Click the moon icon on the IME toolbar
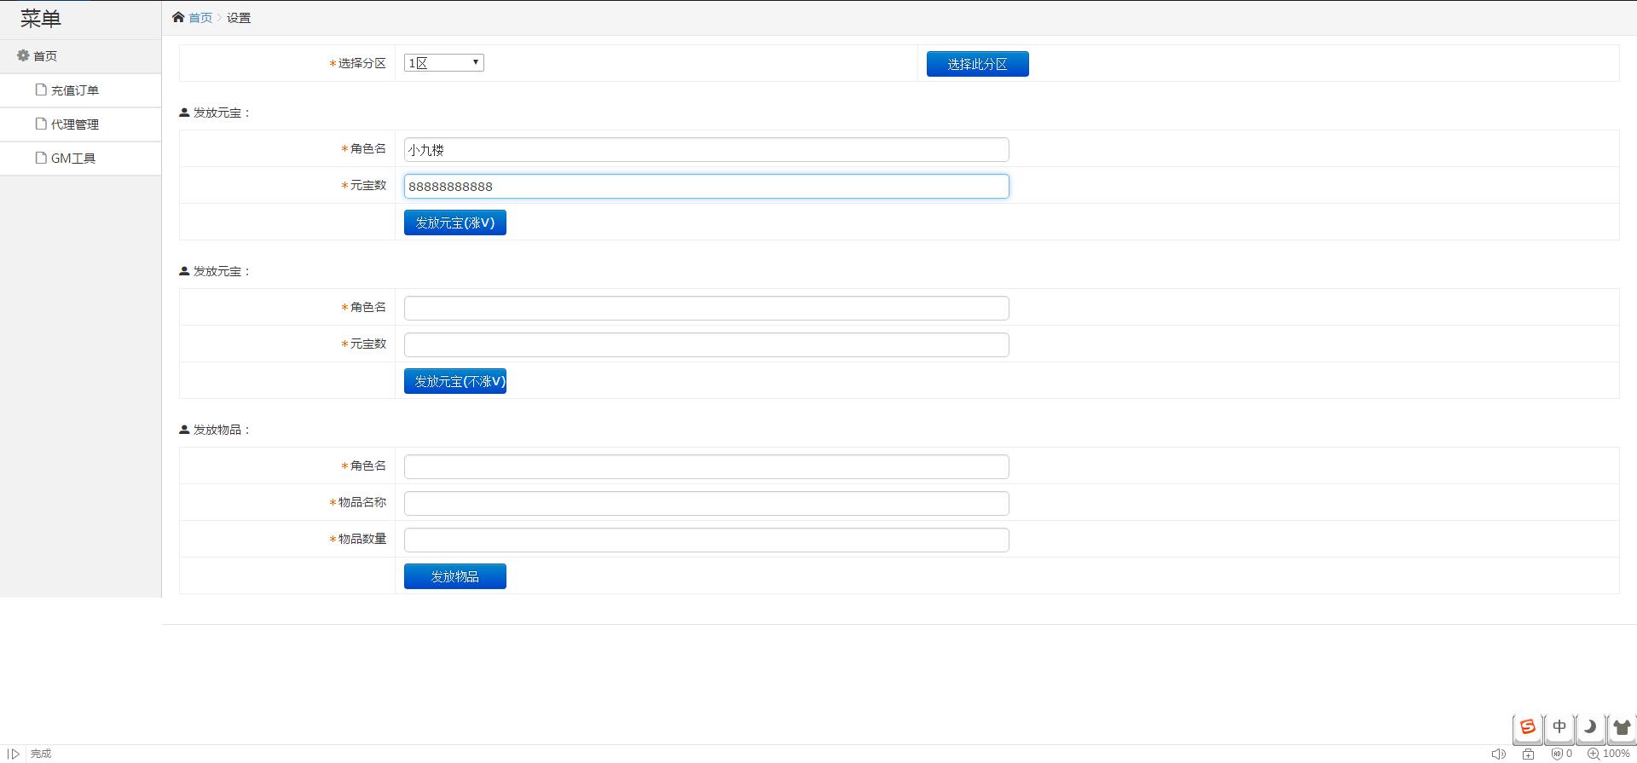Viewport: 1637px width, 763px height. click(x=1589, y=727)
